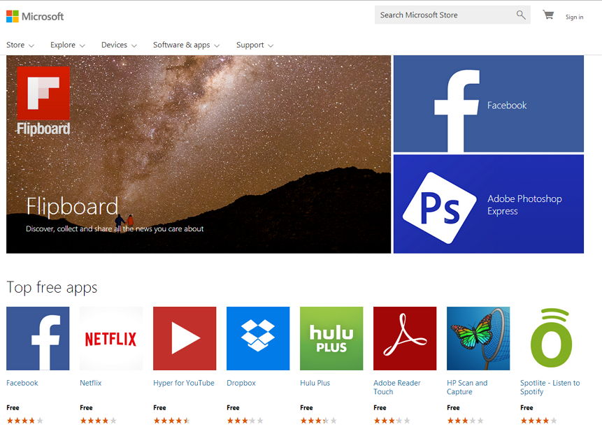Open the shopping cart
The width and height of the screenshot is (602, 429).
548,15
